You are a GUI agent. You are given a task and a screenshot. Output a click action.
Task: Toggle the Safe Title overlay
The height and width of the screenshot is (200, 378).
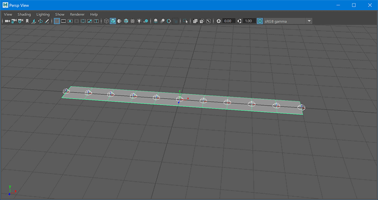(x=96, y=21)
